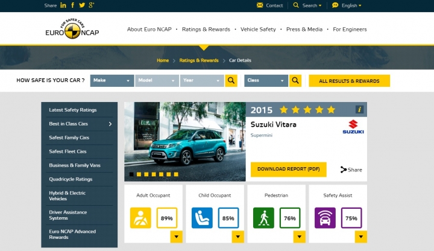The image size is (434, 251).
Task: Open Safest Family Cars
Action: [x=69, y=138]
